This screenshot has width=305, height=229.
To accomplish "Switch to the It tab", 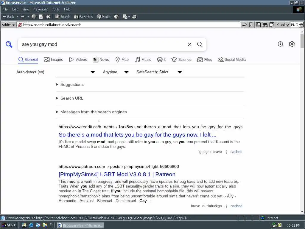I will 161,60.
